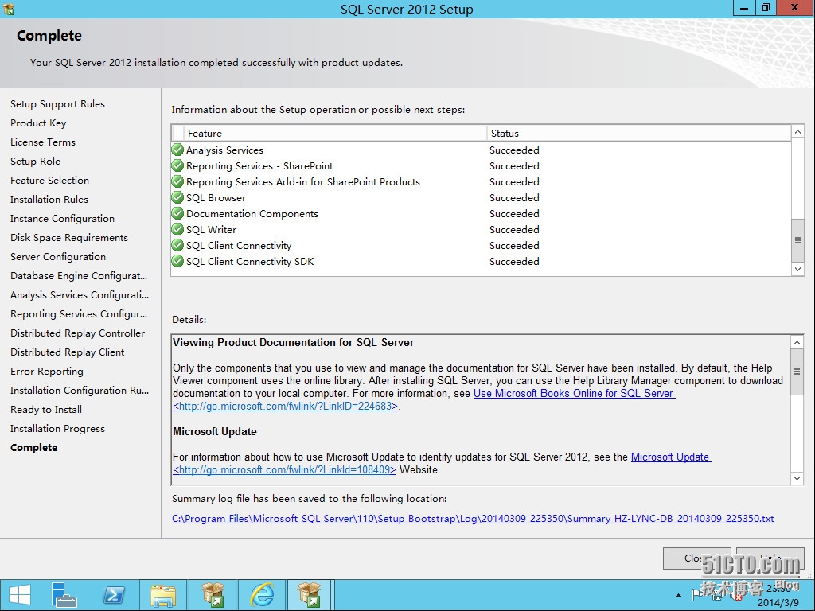Select the License Terms step

coord(43,142)
